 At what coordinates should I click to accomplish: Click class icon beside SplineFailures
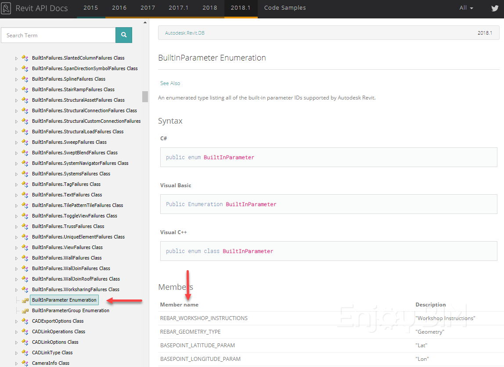[25, 79]
